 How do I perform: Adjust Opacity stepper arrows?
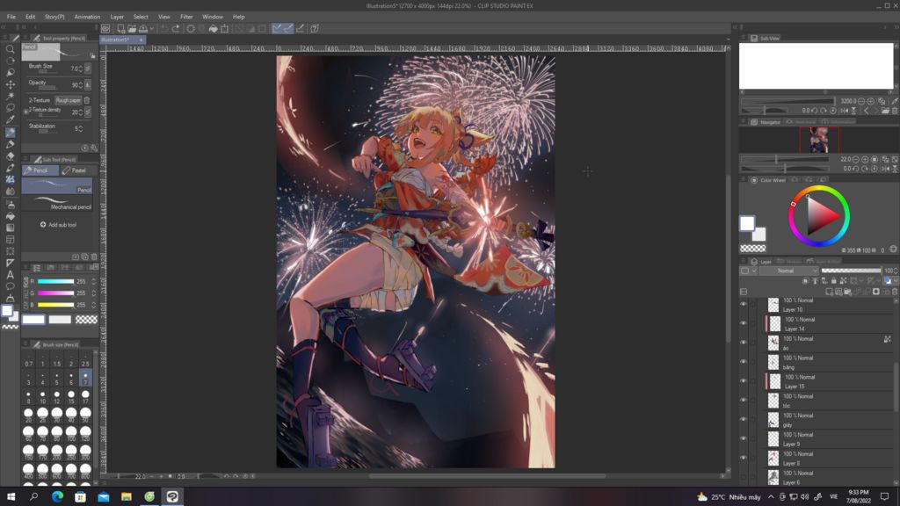pyautogui.click(x=80, y=85)
